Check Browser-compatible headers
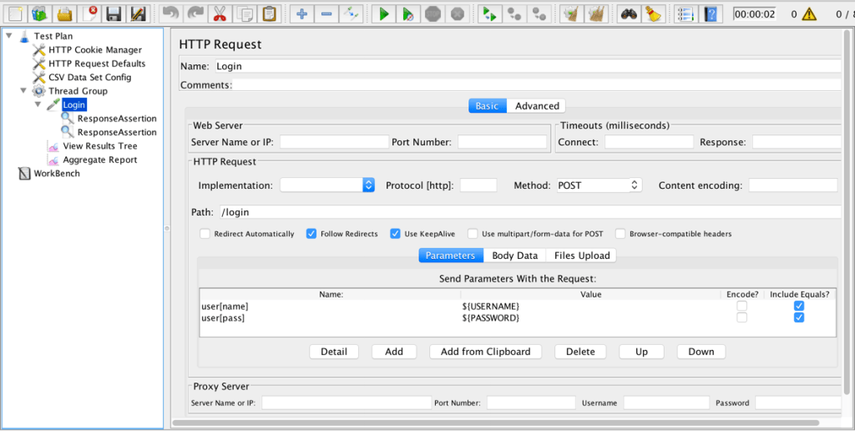This screenshot has height=431, width=855. tap(620, 234)
